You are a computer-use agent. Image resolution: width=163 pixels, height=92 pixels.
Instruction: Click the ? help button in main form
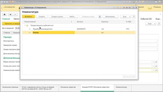point(159,24)
